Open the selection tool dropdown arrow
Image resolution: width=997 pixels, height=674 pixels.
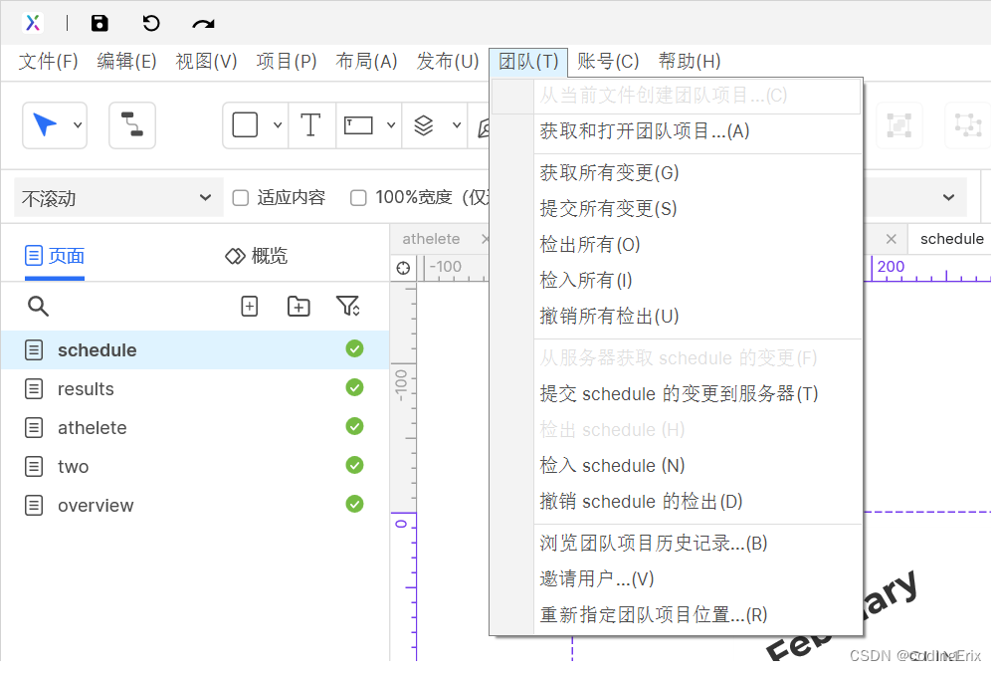pyautogui.click(x=78, y=124)
